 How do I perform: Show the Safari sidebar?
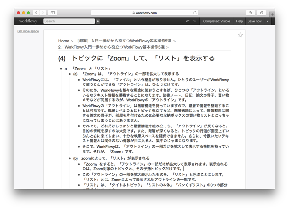(53, 13)
